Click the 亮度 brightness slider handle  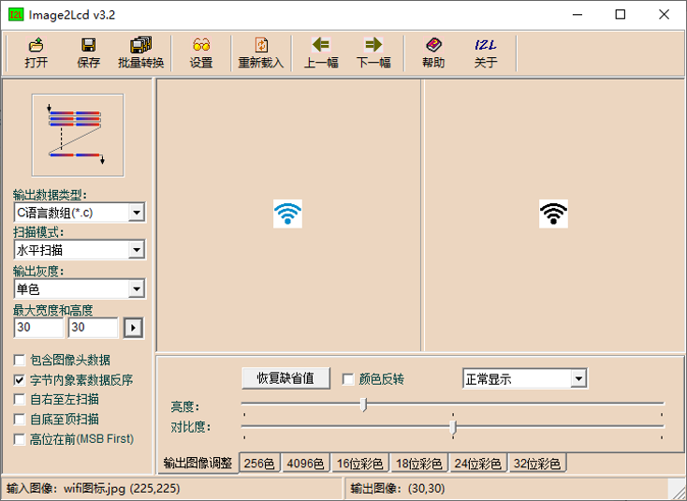(363, 405)
